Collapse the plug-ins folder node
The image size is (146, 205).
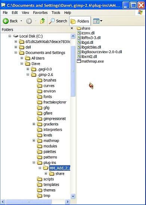(x=34, y=162)
